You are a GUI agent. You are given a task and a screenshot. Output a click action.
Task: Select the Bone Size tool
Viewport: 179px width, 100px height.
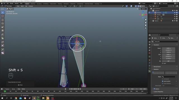click(x=3, y=46)
